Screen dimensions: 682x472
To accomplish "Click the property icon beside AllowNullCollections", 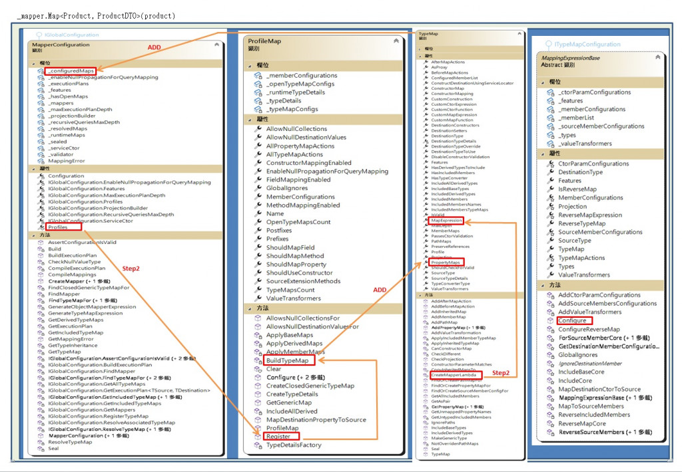I will 258,129.
